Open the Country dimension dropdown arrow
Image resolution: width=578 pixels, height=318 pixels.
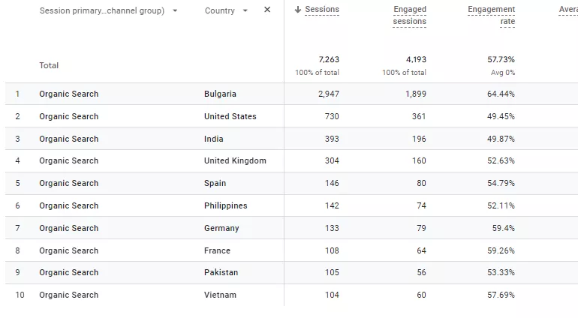click(245, 10)
